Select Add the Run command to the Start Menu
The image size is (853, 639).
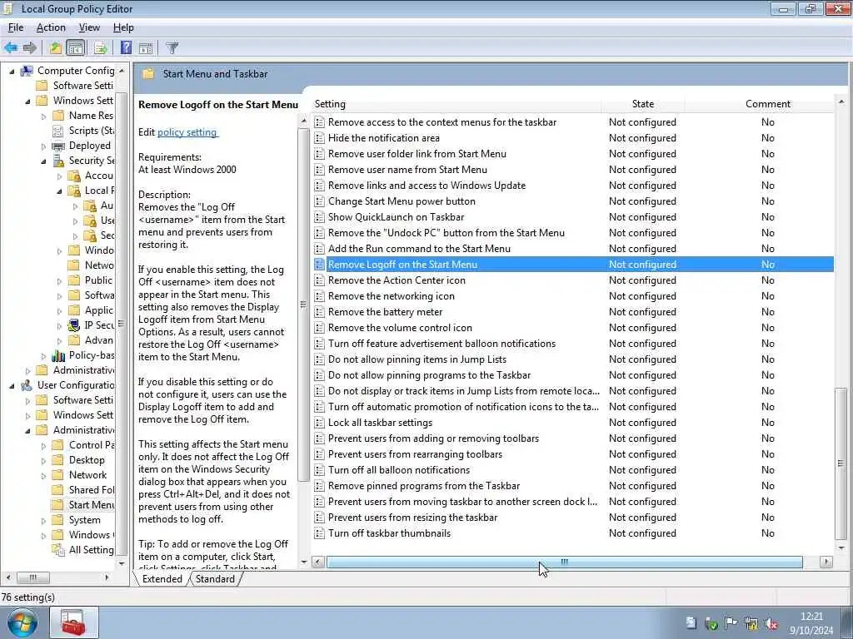pos(573,249)
